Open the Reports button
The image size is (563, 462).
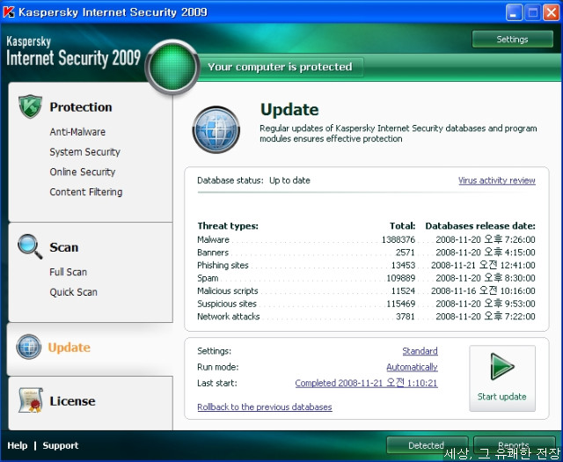pyautogui.click(x=514, y=445)
